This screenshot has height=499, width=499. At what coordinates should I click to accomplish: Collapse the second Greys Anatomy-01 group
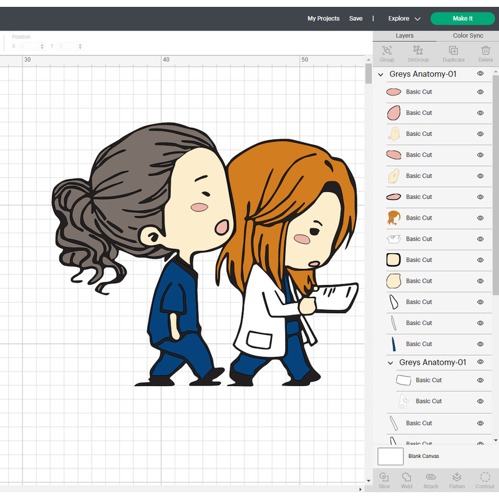coord(390,362)
